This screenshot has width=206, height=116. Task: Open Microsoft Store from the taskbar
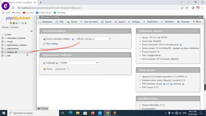click(85, 113)
